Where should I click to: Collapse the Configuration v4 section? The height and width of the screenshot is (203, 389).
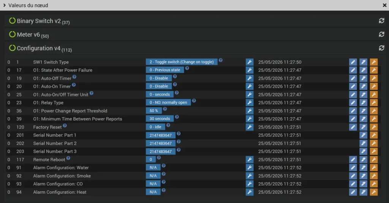(44, 48)
